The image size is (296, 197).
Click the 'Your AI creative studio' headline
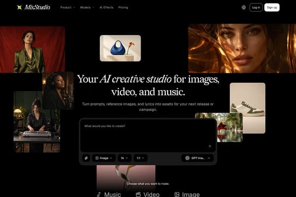(x=148, y=85)
